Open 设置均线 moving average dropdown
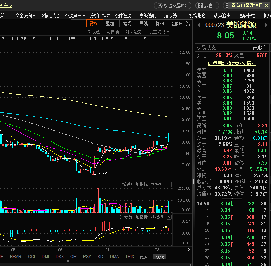This screenshot has height=266, width=271. pos(159,32)
